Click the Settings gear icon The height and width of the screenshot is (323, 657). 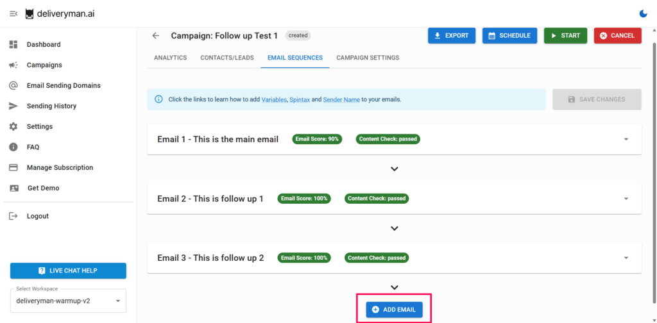pos(13,126)
